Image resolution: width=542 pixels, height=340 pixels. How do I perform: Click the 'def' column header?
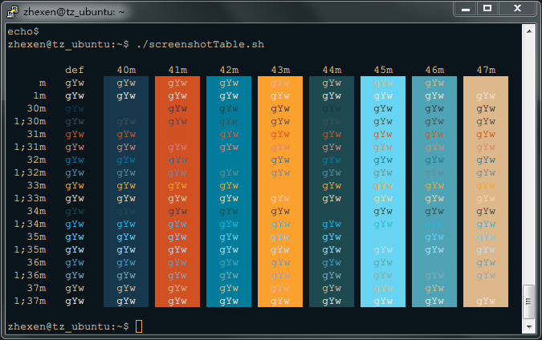(75, 70)
